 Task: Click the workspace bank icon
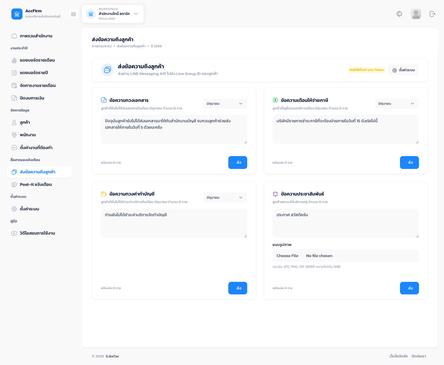click(x=91, y=14)
